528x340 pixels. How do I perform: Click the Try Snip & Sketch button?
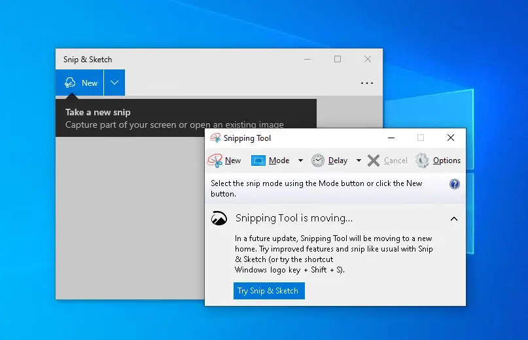[269, 291]
